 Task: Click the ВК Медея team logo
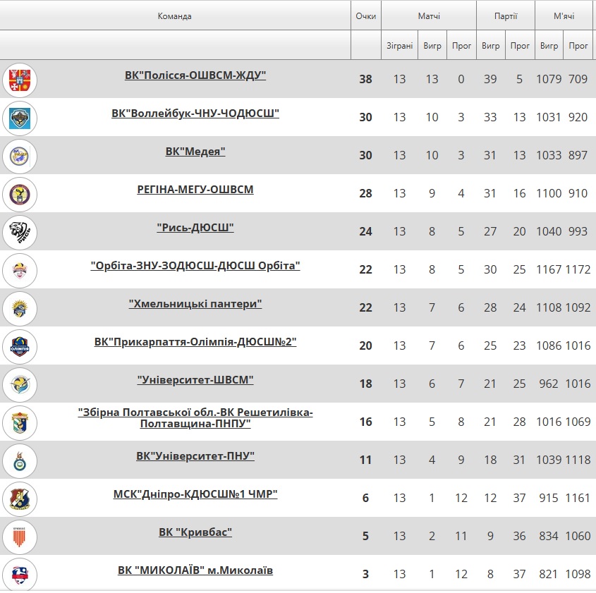(20, 156)
